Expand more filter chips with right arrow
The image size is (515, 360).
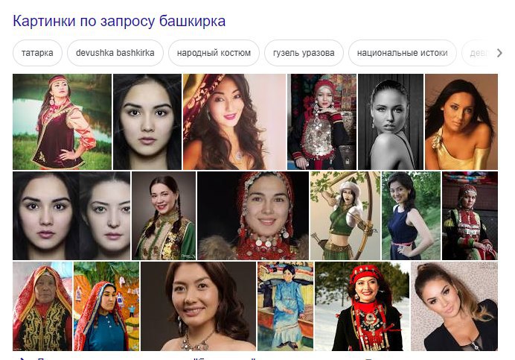tap(499, 53)
